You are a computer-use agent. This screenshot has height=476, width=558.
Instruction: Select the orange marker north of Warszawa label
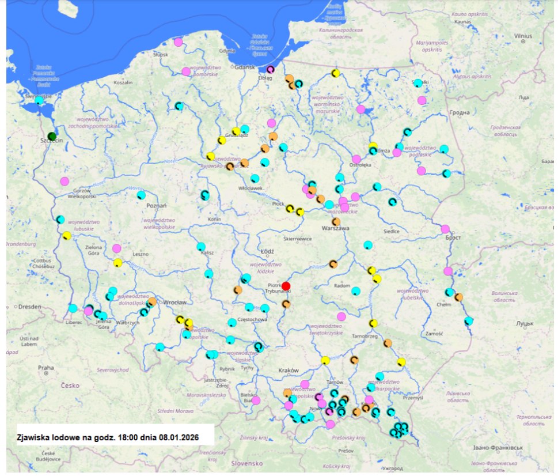[336, 221]
